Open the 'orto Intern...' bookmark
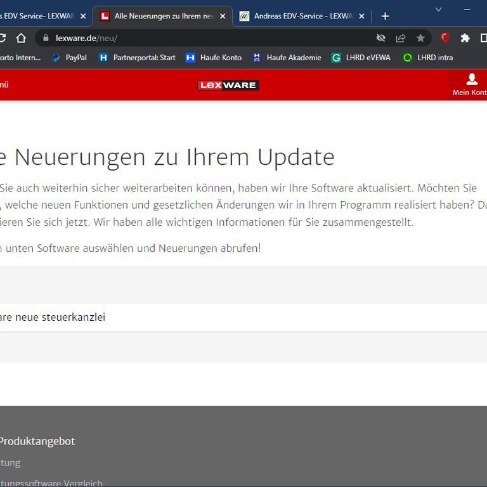Image resolution: width=487 pixels, height=487 pixels. (x=20, y=58)
